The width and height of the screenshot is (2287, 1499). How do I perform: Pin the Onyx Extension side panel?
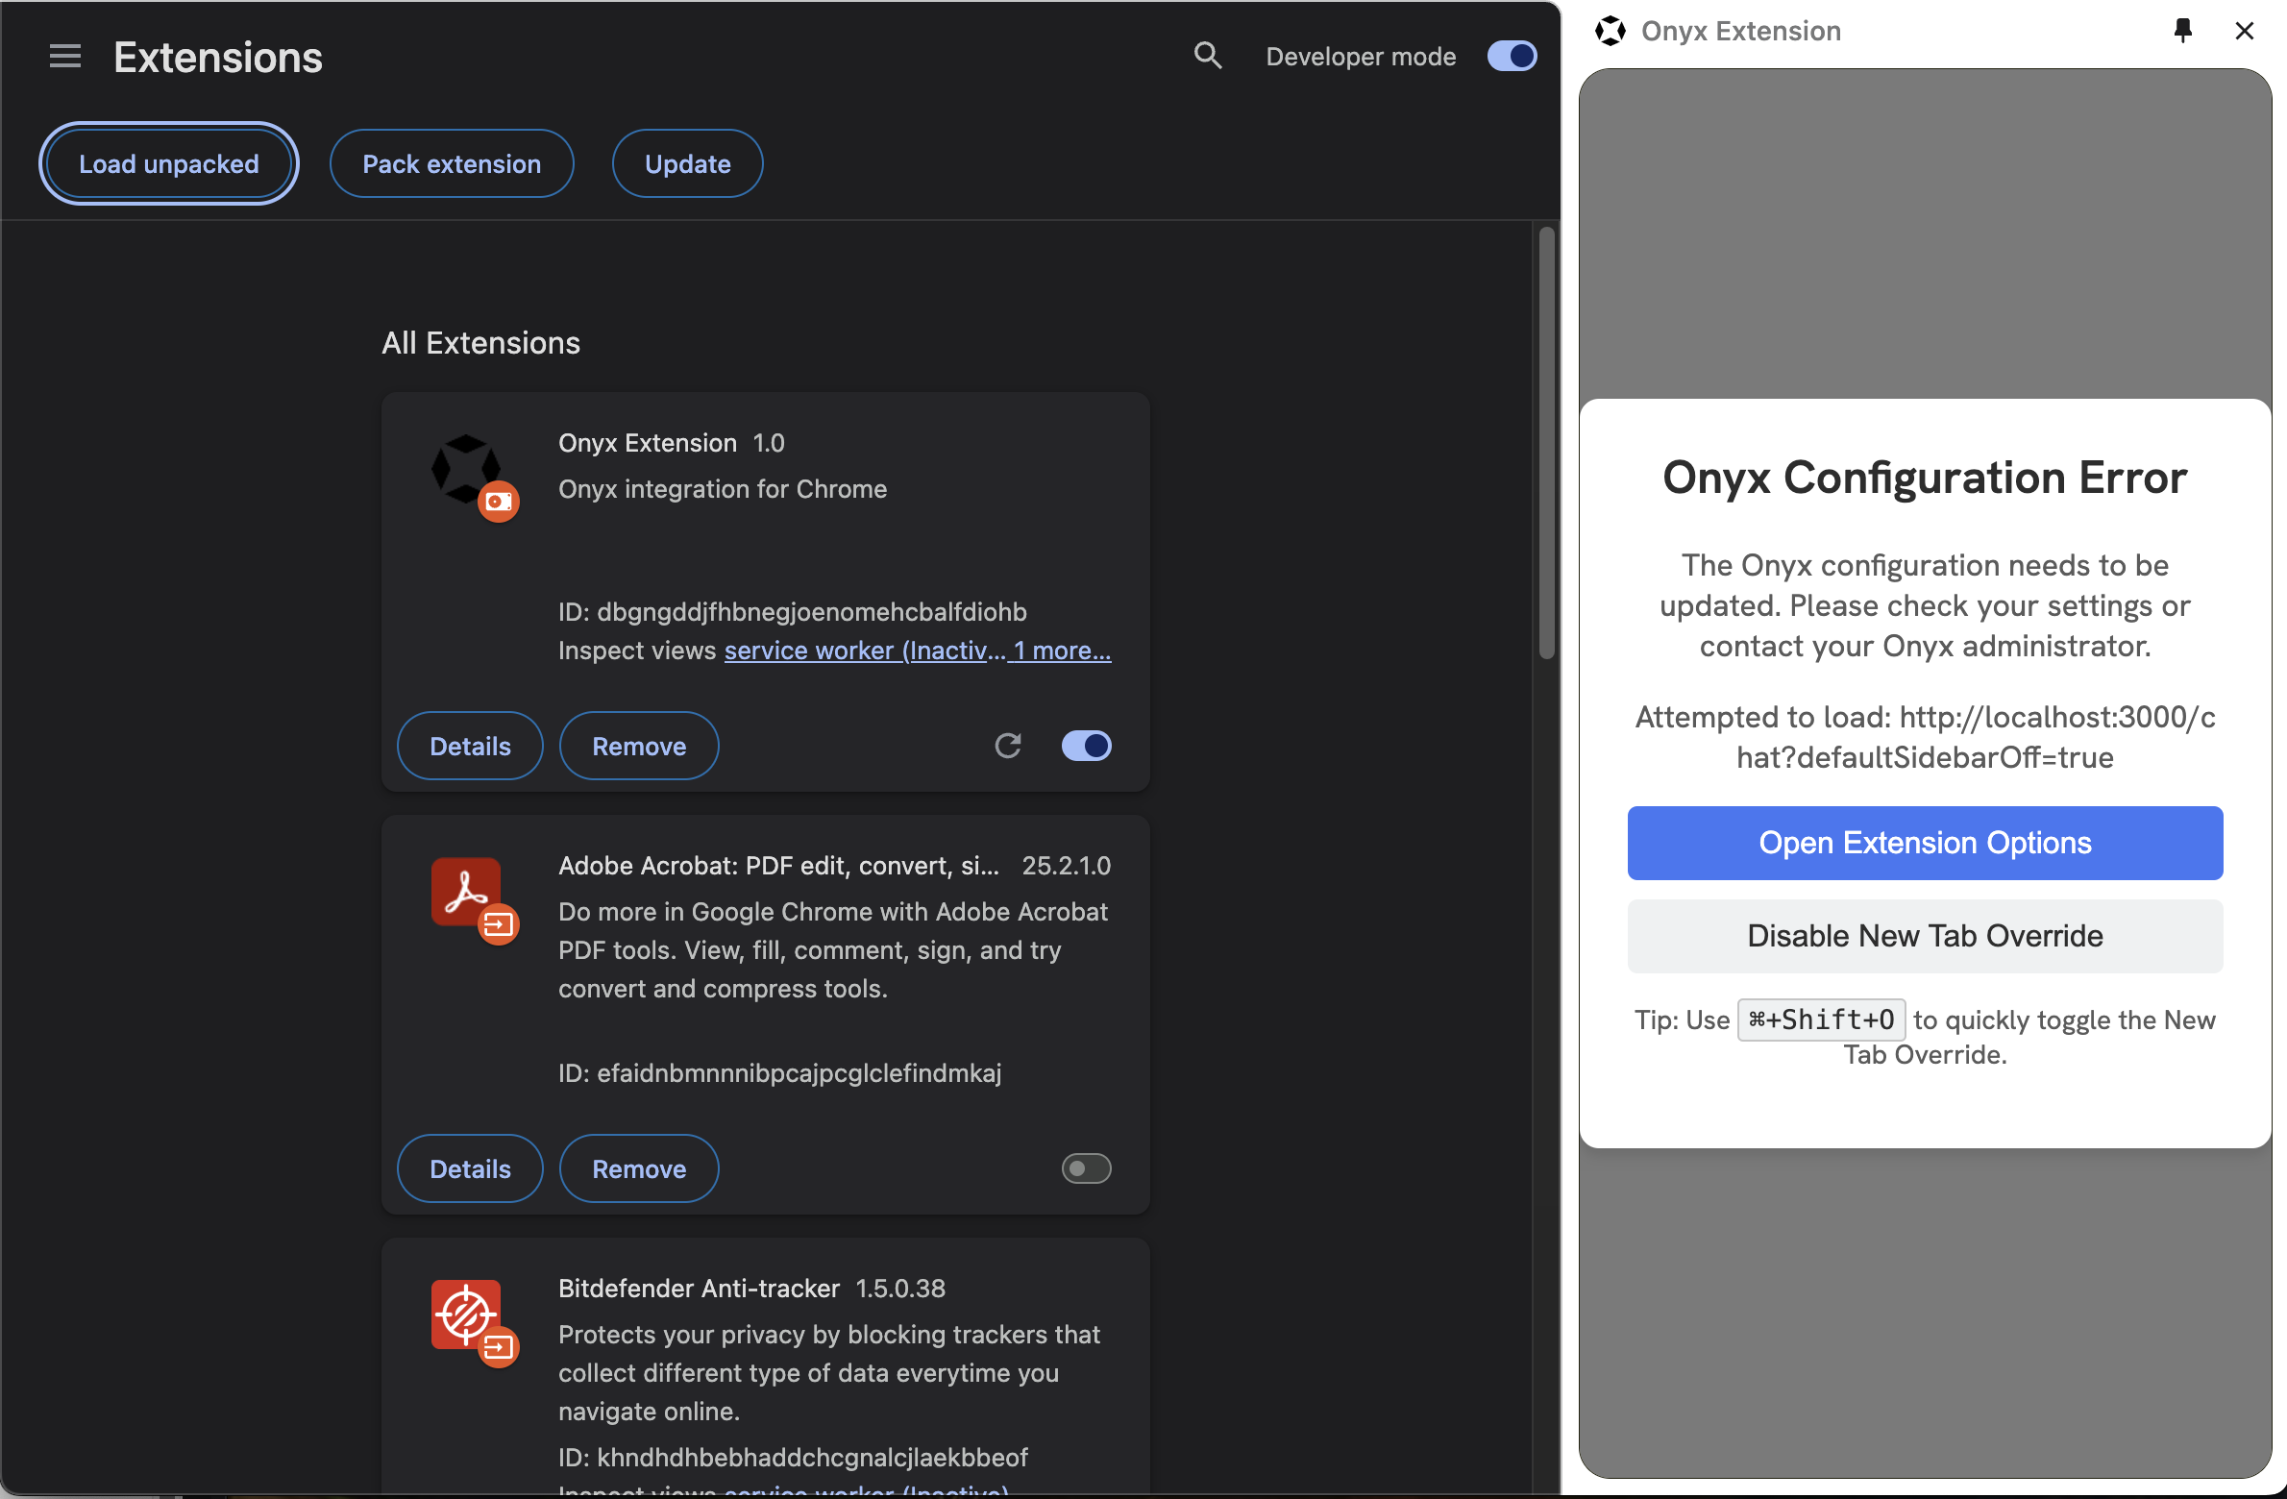click(2183, 31)
